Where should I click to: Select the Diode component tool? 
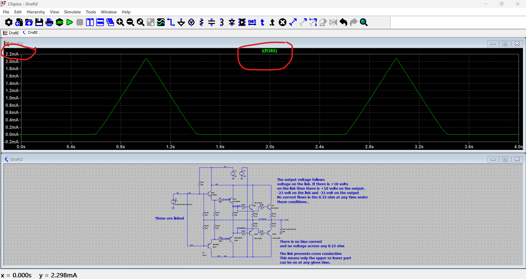[232, 22]
